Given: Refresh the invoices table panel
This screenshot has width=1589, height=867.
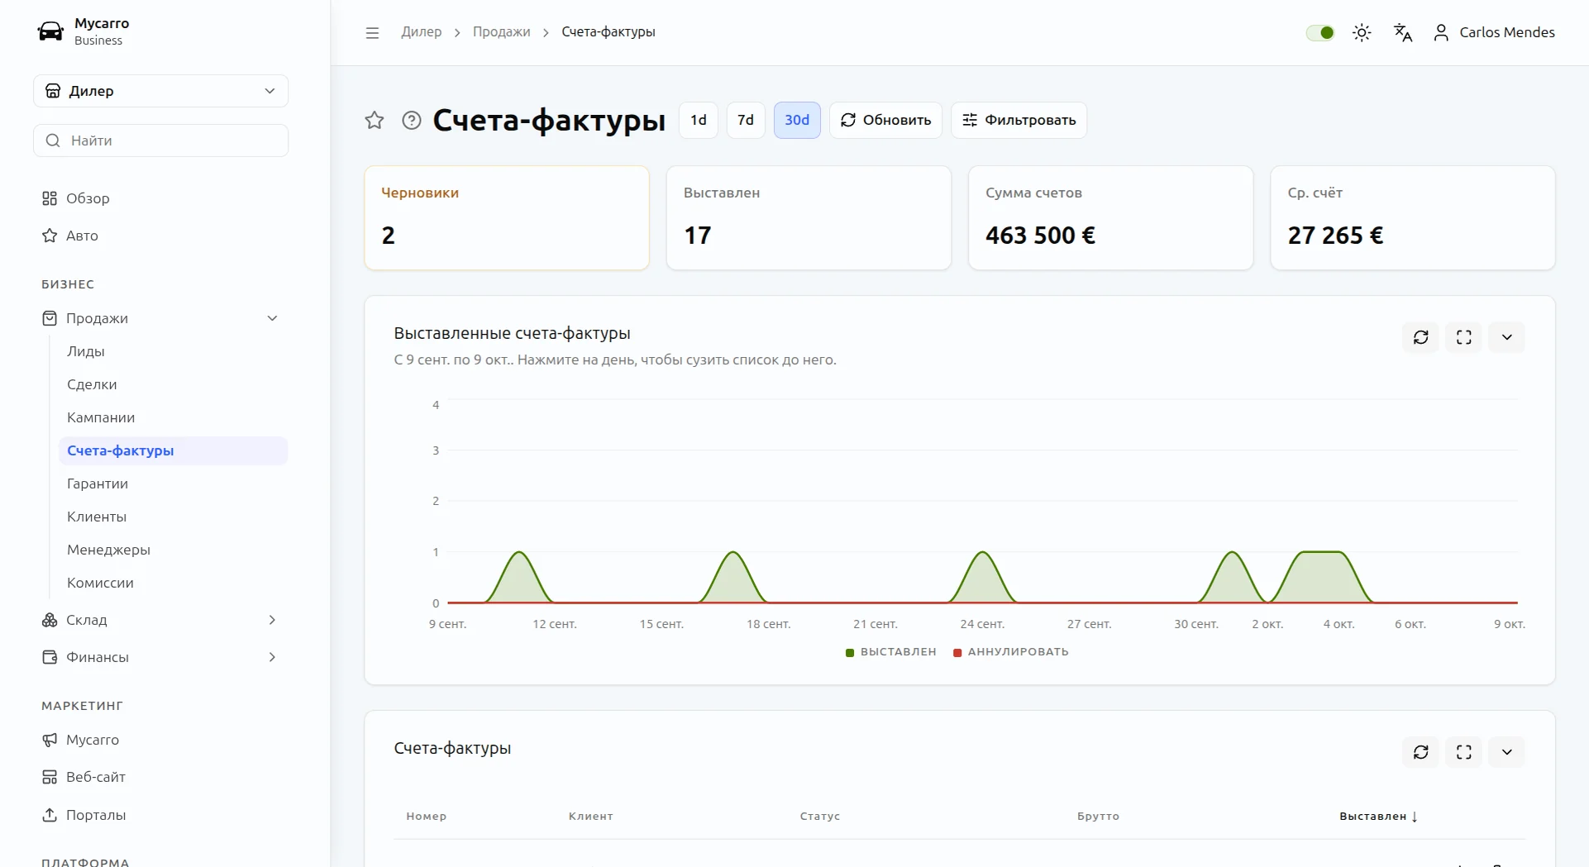Looking at the screenshot, I should [1421, 752].
